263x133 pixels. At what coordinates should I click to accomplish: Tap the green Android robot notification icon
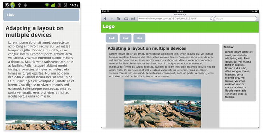coord(13,5)
